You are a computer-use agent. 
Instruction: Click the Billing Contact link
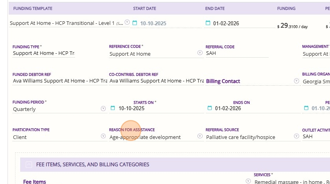(223, 81)
